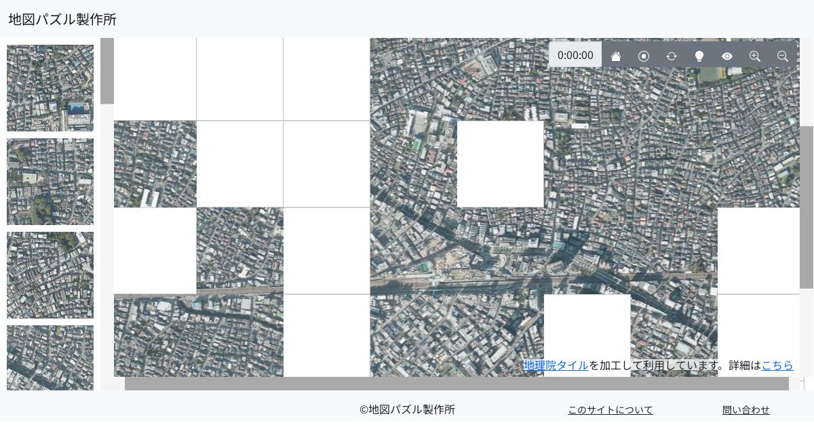Zoom in with the magnifier plus icon
814x427 pixels.
755,56
